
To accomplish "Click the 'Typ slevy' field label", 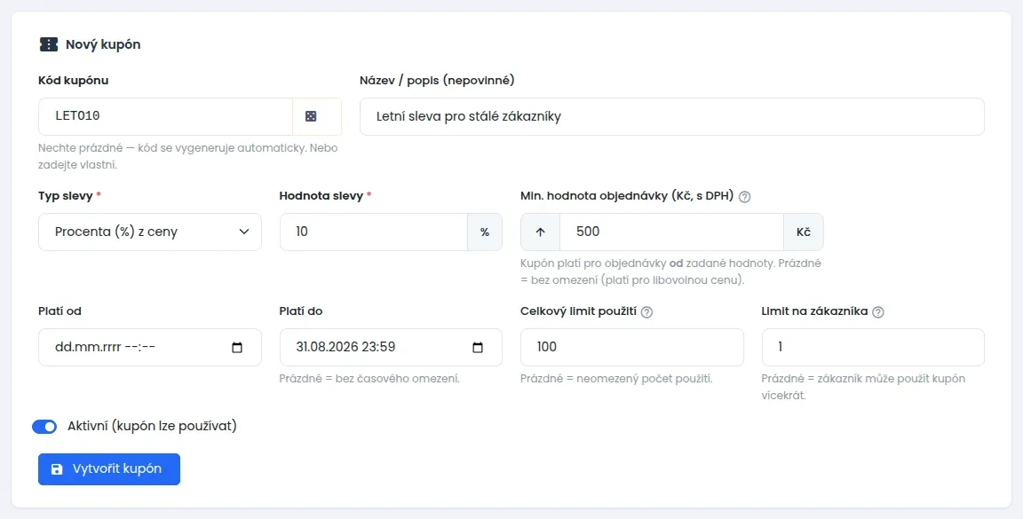I will point(70,196).
